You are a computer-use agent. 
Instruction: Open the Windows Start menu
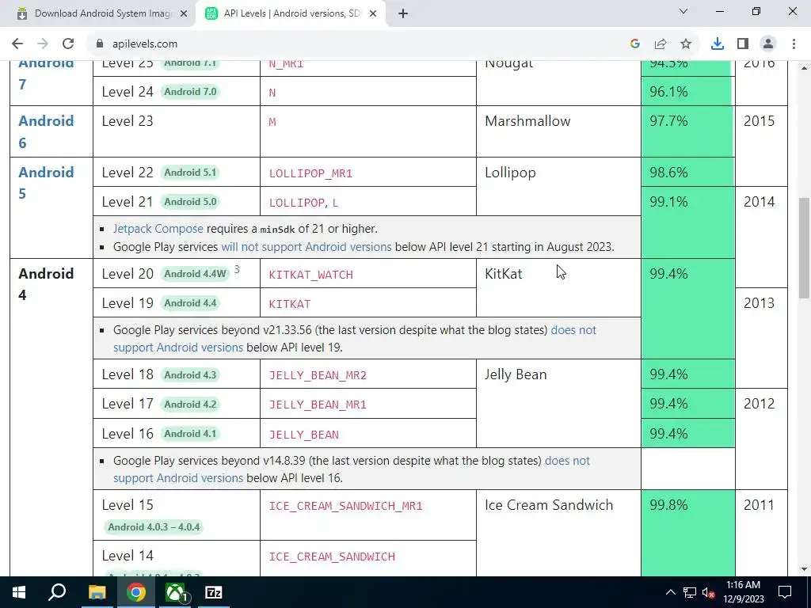pos(19,592)
